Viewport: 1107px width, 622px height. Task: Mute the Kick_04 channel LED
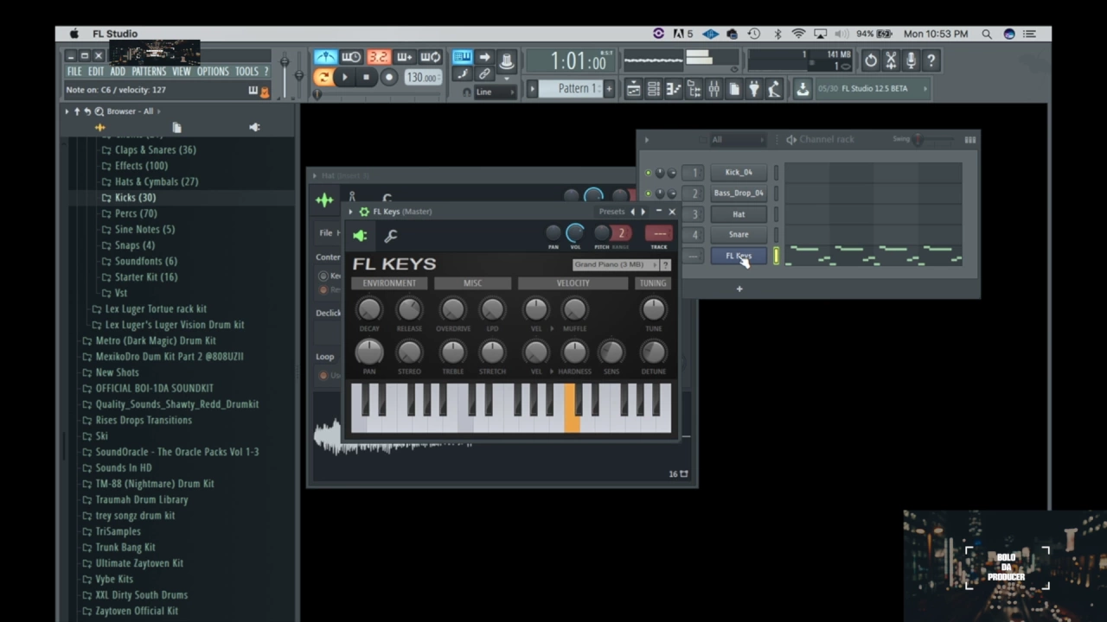648,173
